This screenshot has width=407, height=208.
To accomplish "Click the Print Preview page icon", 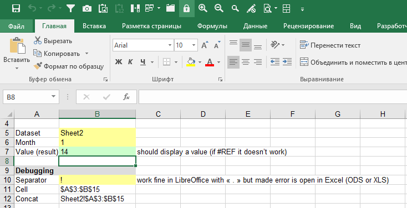I will (268, 8).
